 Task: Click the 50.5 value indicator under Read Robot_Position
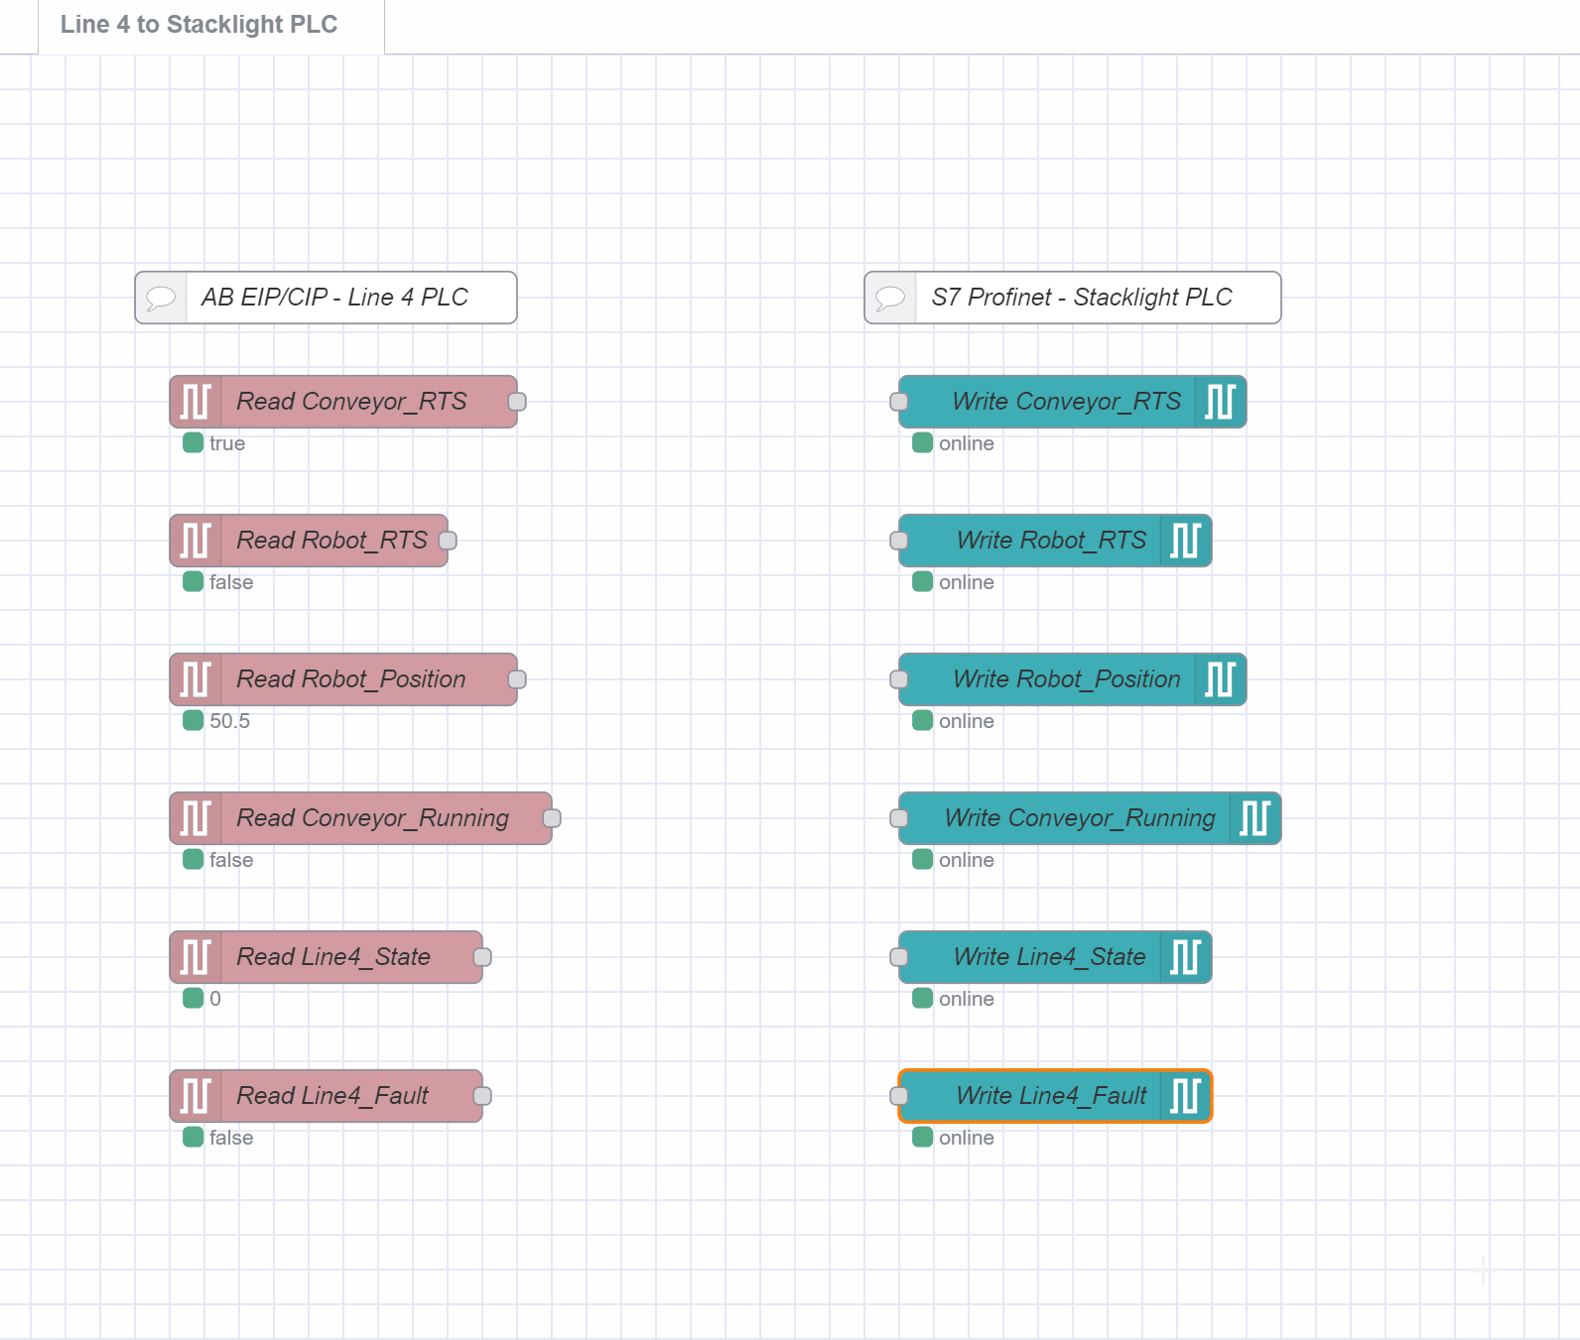pyautogui.click(x=194, y=721)
